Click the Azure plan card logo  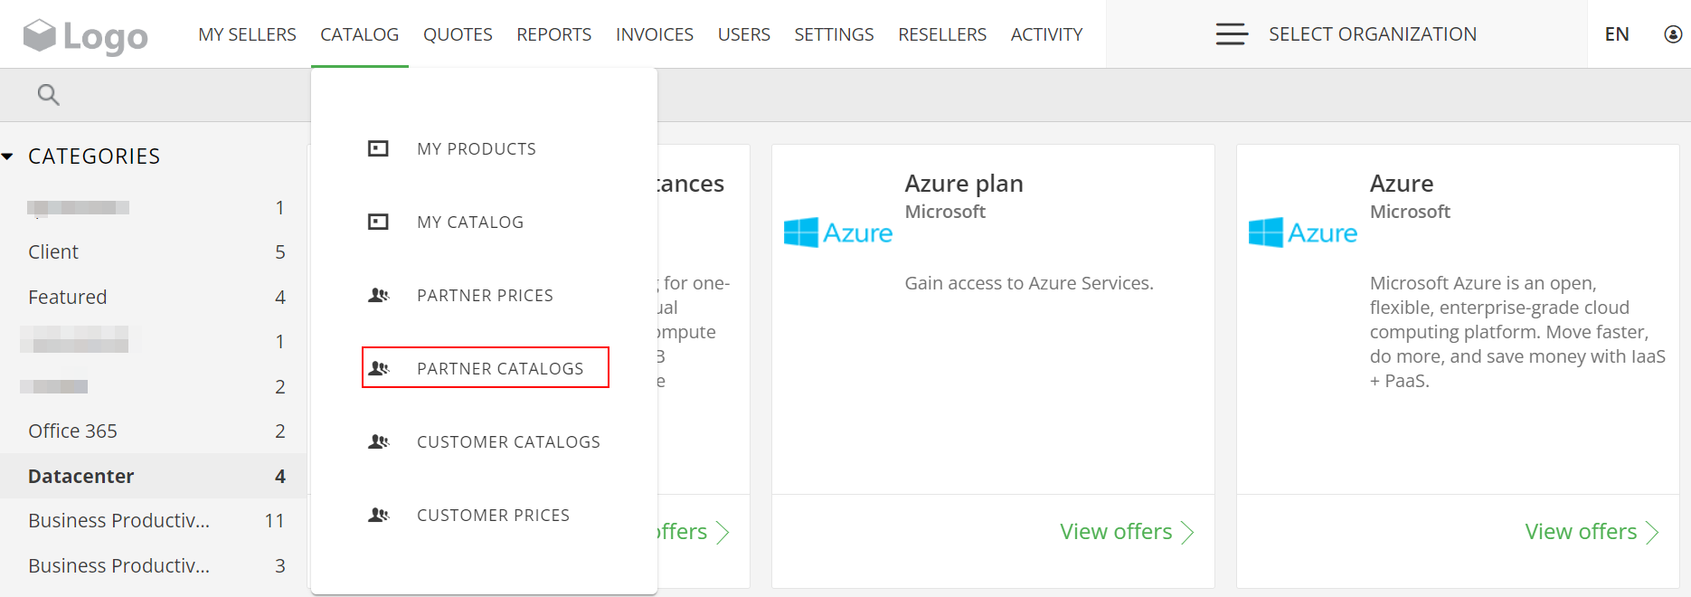coord(837,232)
